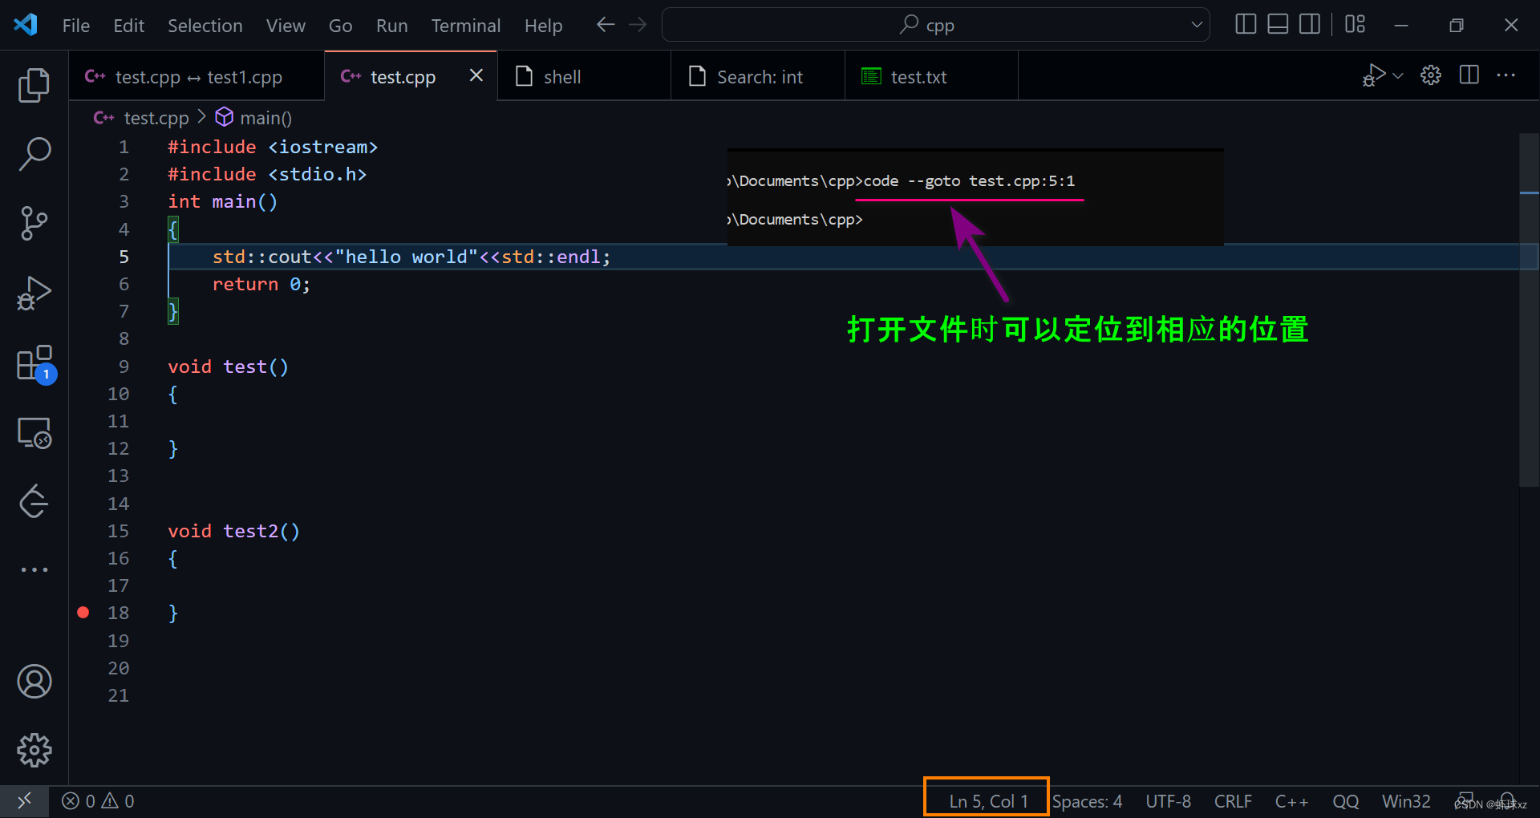This screenshot has width=1540, height=818.
Task: Switch to the test.cpp ↔ test1.cpp diff tab
Action: [x=197, y=76]
